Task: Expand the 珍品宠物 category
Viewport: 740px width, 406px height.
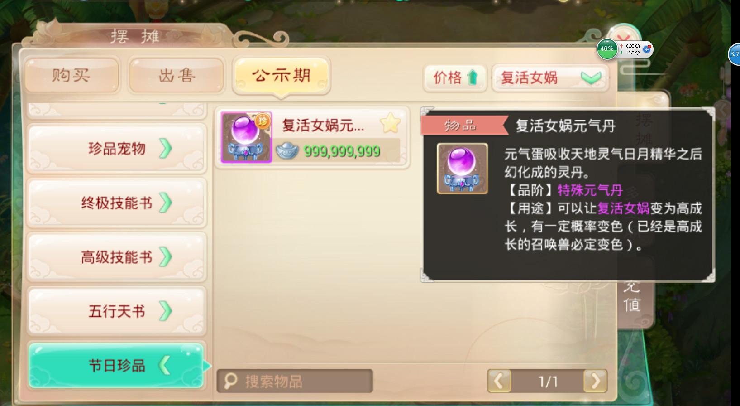Action: click(116, 148)
